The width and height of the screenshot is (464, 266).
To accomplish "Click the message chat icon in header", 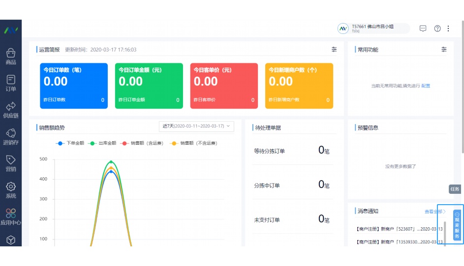I will click(423, 28).
